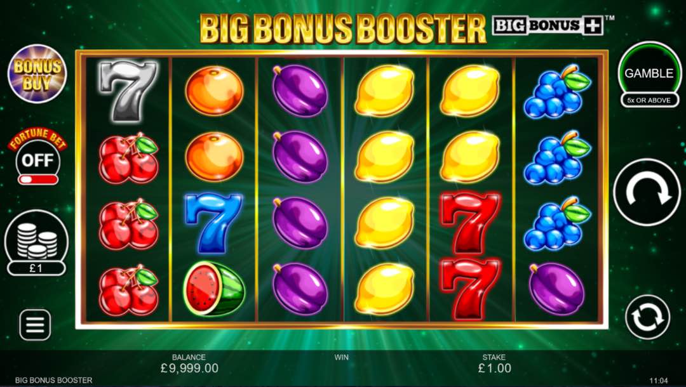Click the top lemon on reel four
This screenshot has width=686, height=387.
tap(384, 91)
